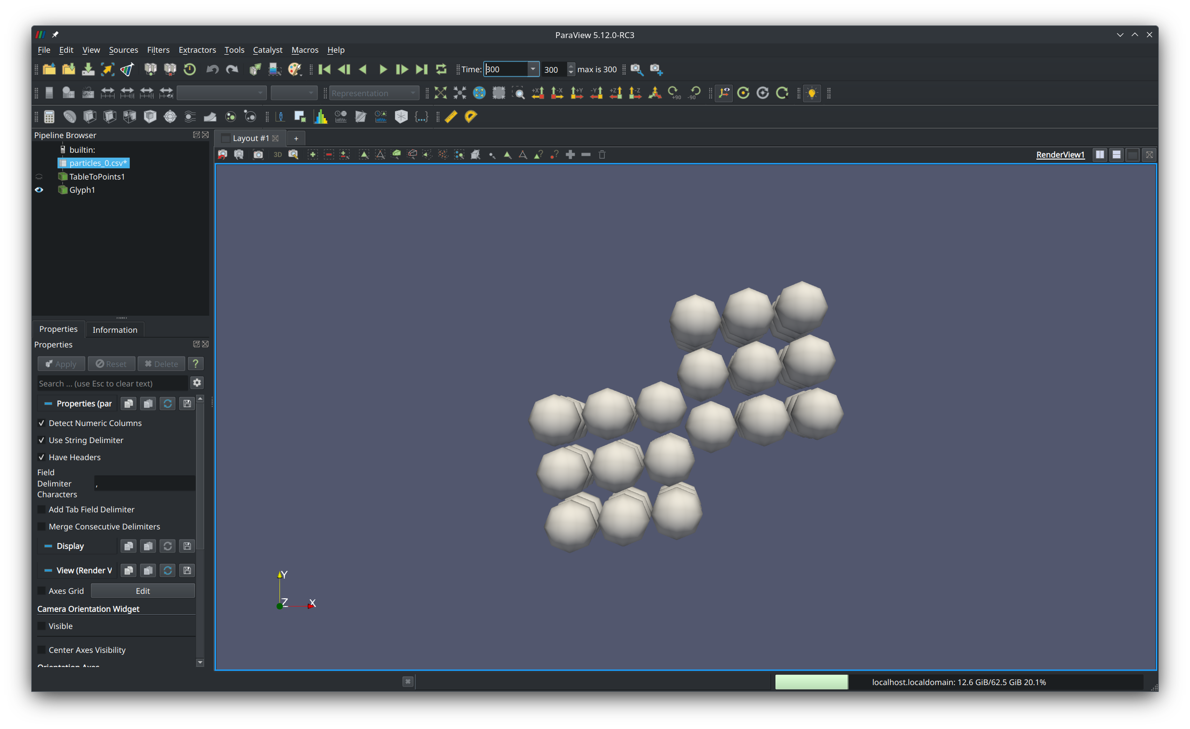The width and height of the screenshot is (1190, 729).
Task: Enable Merge Consecutive Delimiters
Action: (x=41, y=526)
